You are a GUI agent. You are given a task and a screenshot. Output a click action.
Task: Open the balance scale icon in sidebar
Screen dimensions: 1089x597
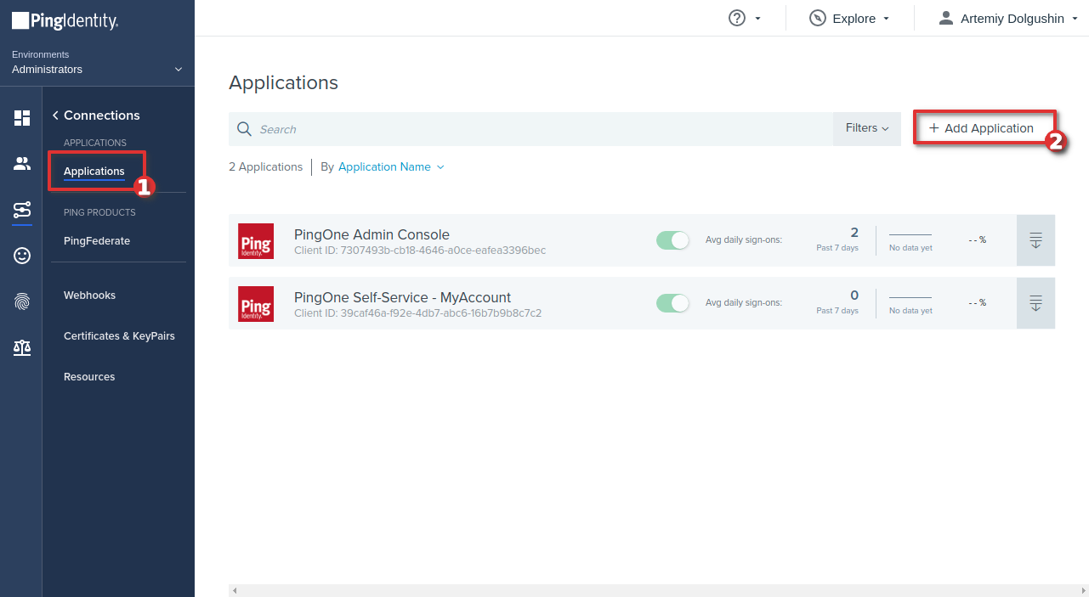(22, 347)
